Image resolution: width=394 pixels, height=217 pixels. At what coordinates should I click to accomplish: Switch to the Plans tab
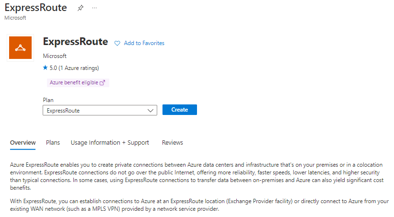click(x=53, y=142)
